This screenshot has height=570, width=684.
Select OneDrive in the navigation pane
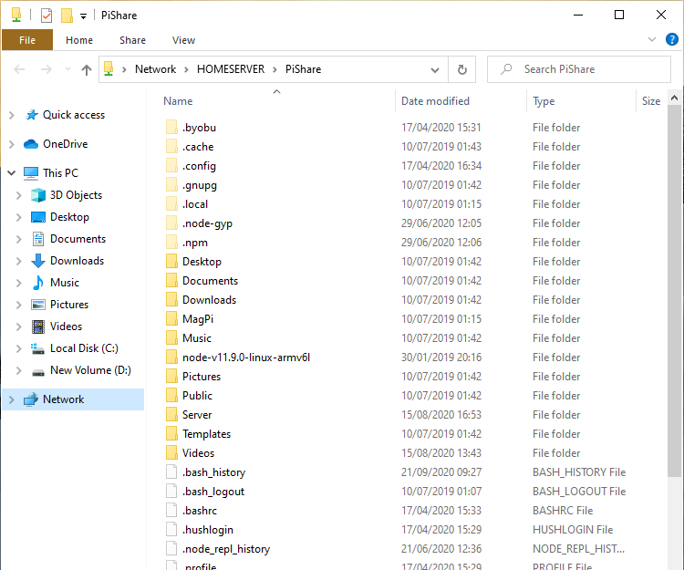tap(65, 144)
